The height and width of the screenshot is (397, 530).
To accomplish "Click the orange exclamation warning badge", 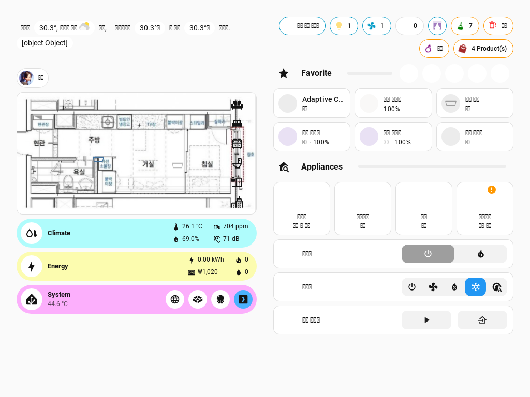I will click(x=492, y=190).
